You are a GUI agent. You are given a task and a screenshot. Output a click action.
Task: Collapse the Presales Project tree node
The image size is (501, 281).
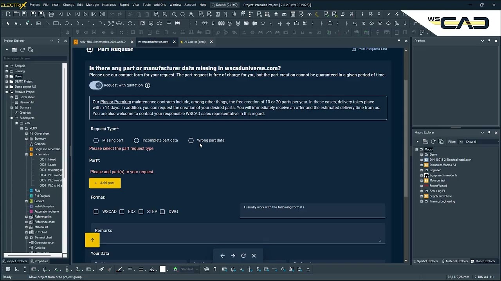coord(7,92)
